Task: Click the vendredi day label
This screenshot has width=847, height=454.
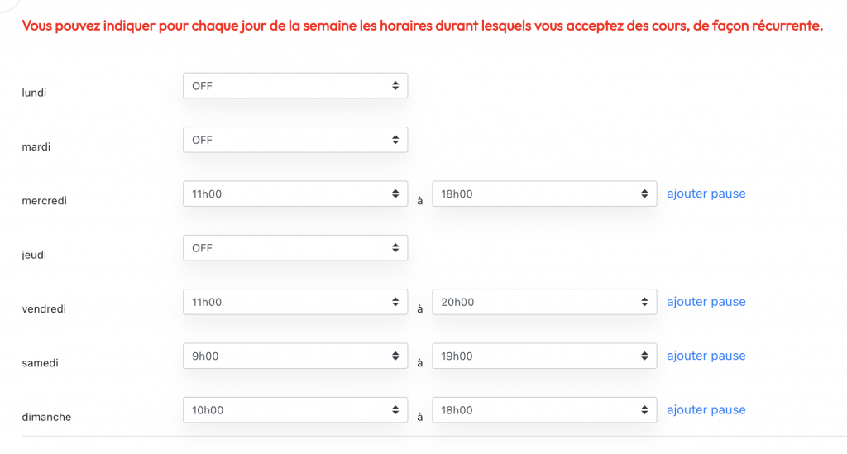Action: pos(44,308)
